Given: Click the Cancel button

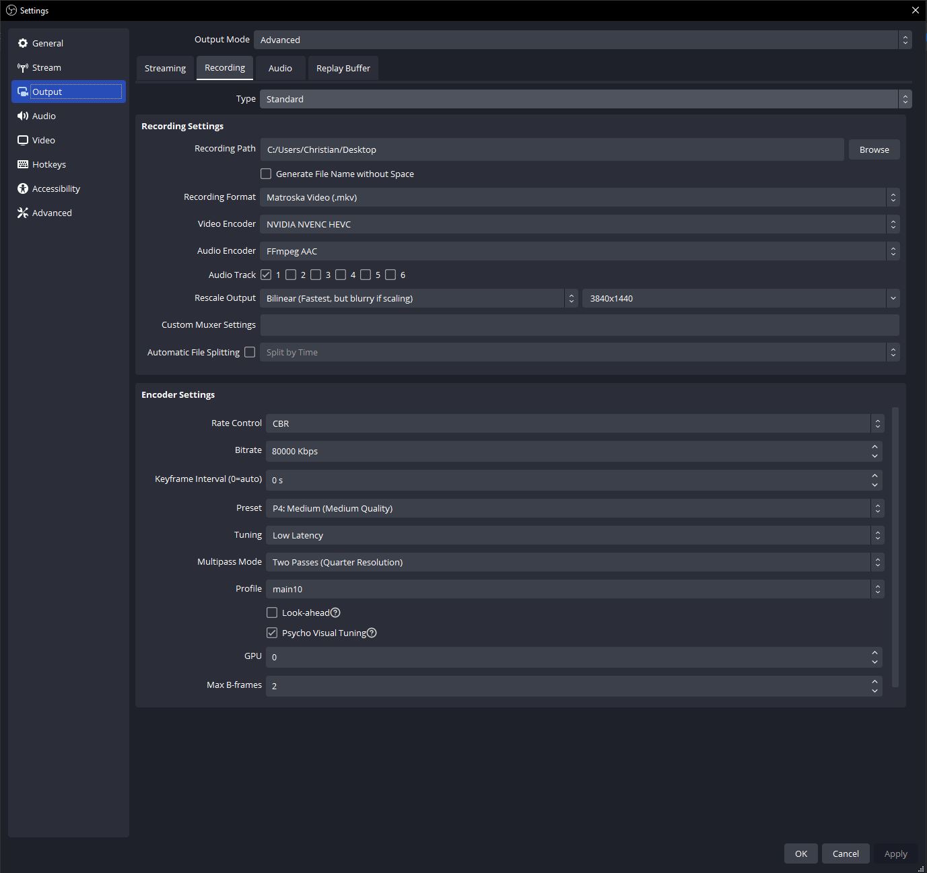Looking at the screenshot, I should pos(846,853).
